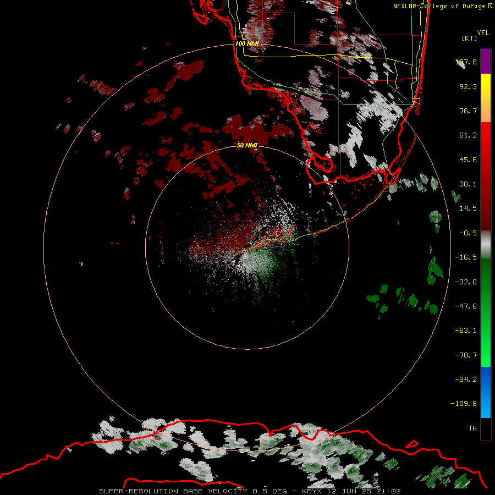The width and height of the screenshot is (495, 495).
Task: Select the 61.2 scale label
Action: pos(468,135)
